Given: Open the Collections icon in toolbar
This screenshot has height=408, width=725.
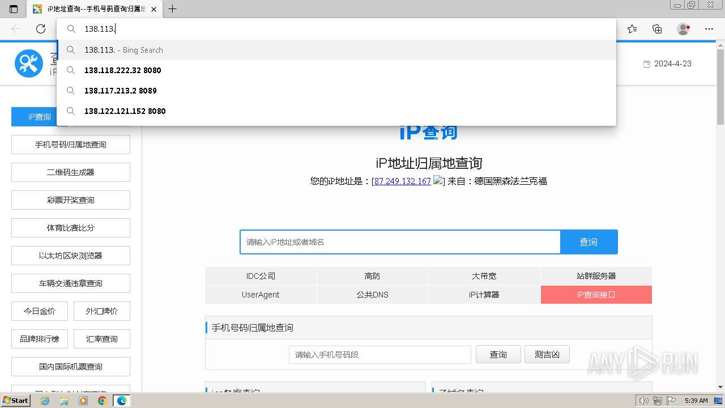Looking at the screenshot, I should (x=657, y=29).
